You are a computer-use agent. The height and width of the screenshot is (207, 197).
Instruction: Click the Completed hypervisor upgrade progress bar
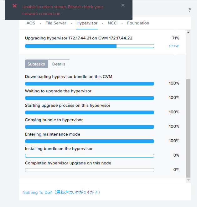pyautogui.click(x=90, y=170)
